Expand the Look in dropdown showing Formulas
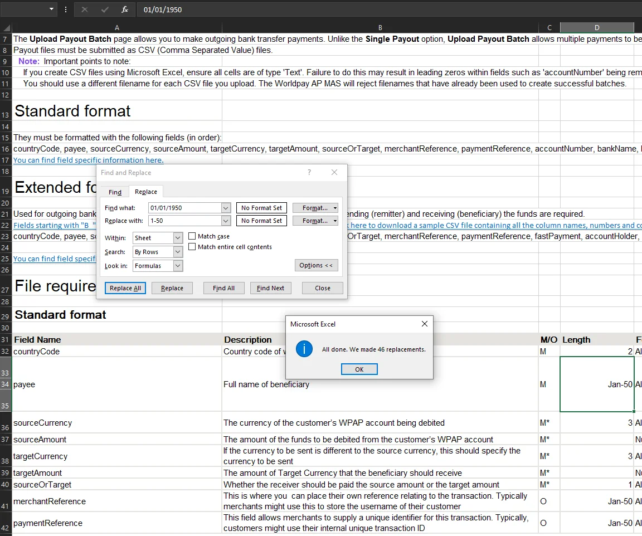The height and width of the screenshot is (536, 642). click(x=178, y=266)
